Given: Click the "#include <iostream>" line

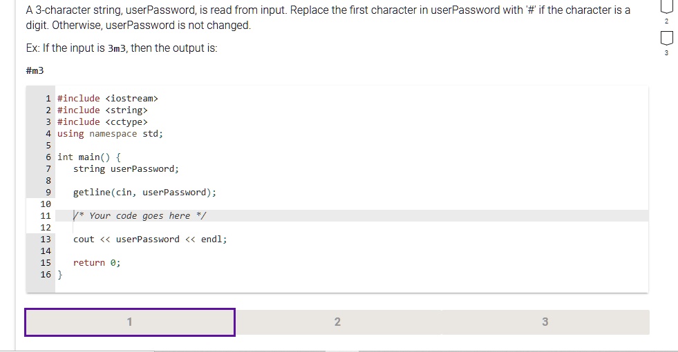Looking at the screenshot, I should pos(108,99).
